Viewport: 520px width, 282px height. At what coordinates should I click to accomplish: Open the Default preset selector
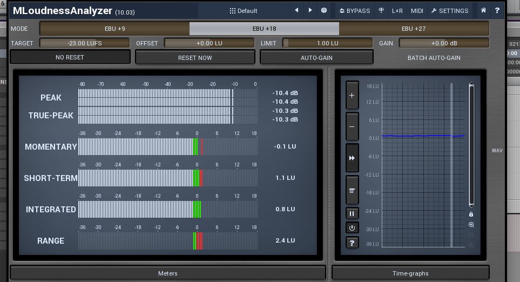tap(244, 11)
